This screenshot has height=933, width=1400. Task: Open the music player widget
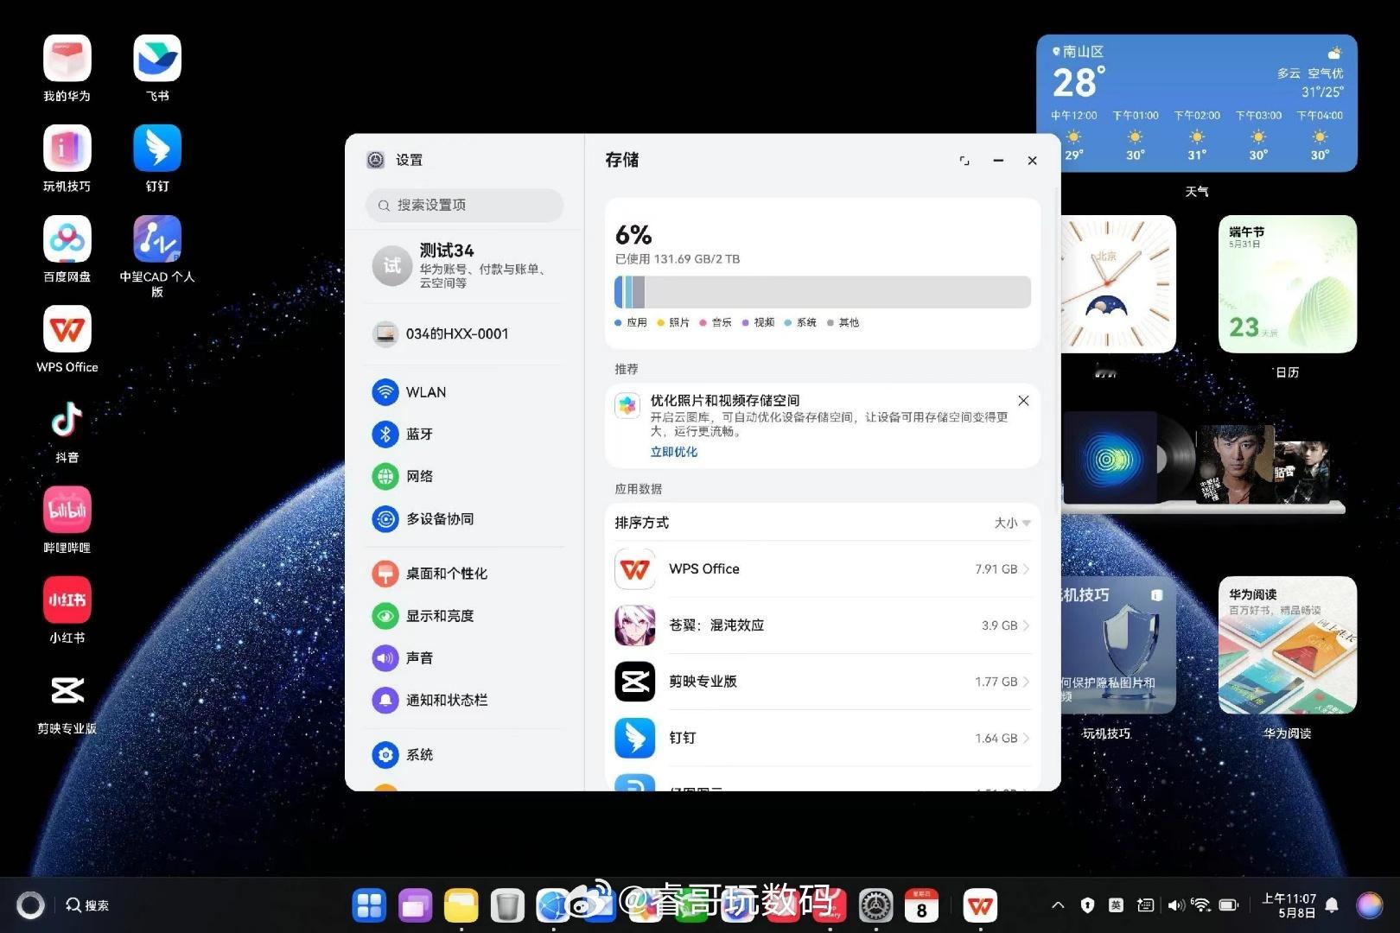[1203, 462]
